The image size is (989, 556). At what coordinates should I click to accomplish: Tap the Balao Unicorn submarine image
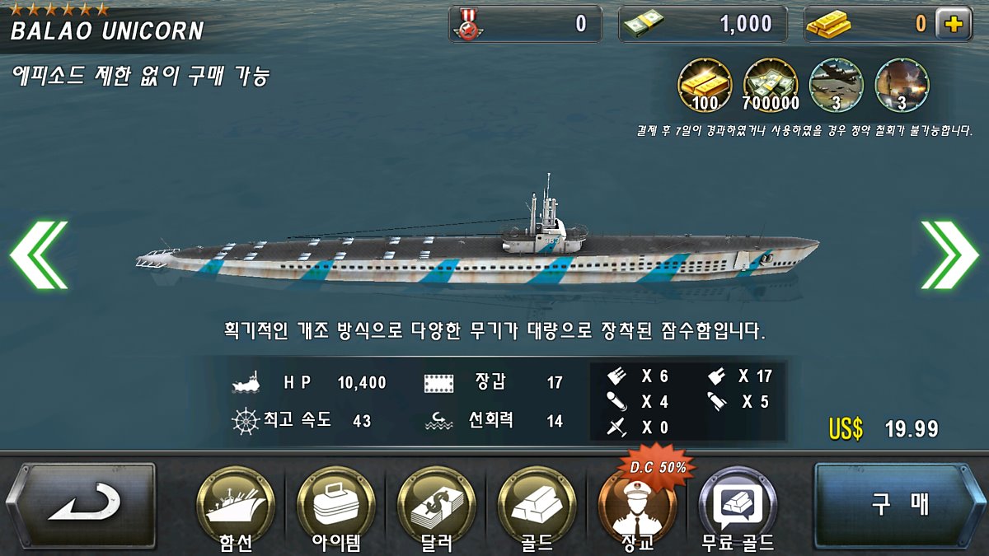click(478, 241)
